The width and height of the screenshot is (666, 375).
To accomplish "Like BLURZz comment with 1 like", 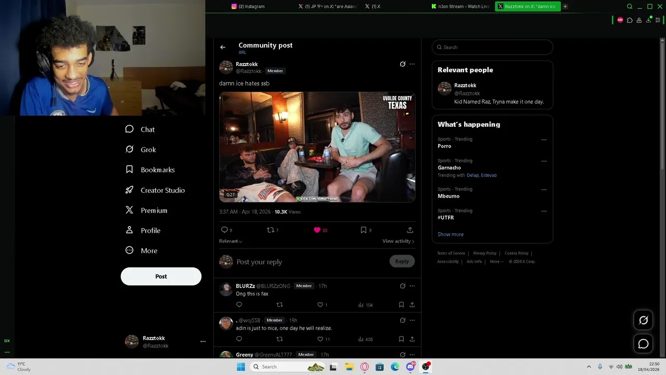I will click(x=322, y=305).
